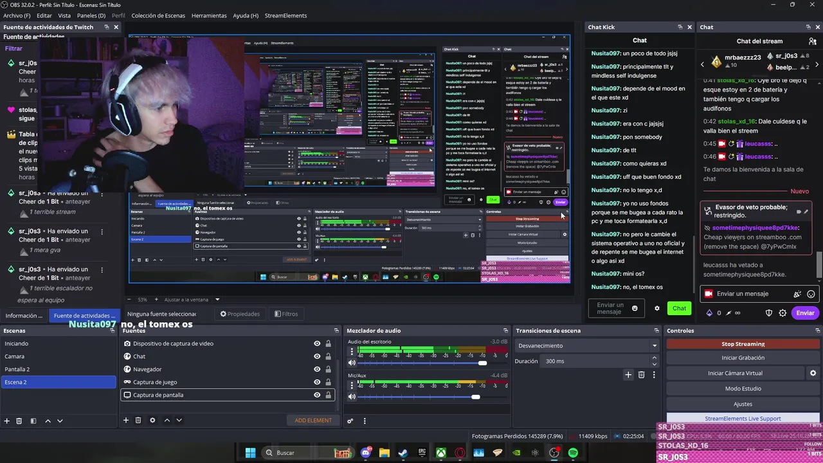Open Twitch chat emote picker smiley
This screenshot has height=463, width=823.
click(811, 294)
